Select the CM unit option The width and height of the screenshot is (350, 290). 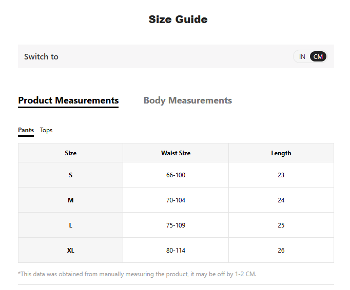(318, 56)
